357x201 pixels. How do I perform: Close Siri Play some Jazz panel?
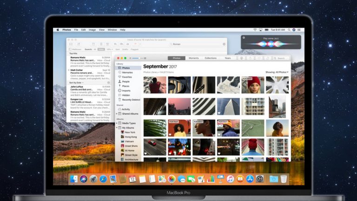(244, 38)
